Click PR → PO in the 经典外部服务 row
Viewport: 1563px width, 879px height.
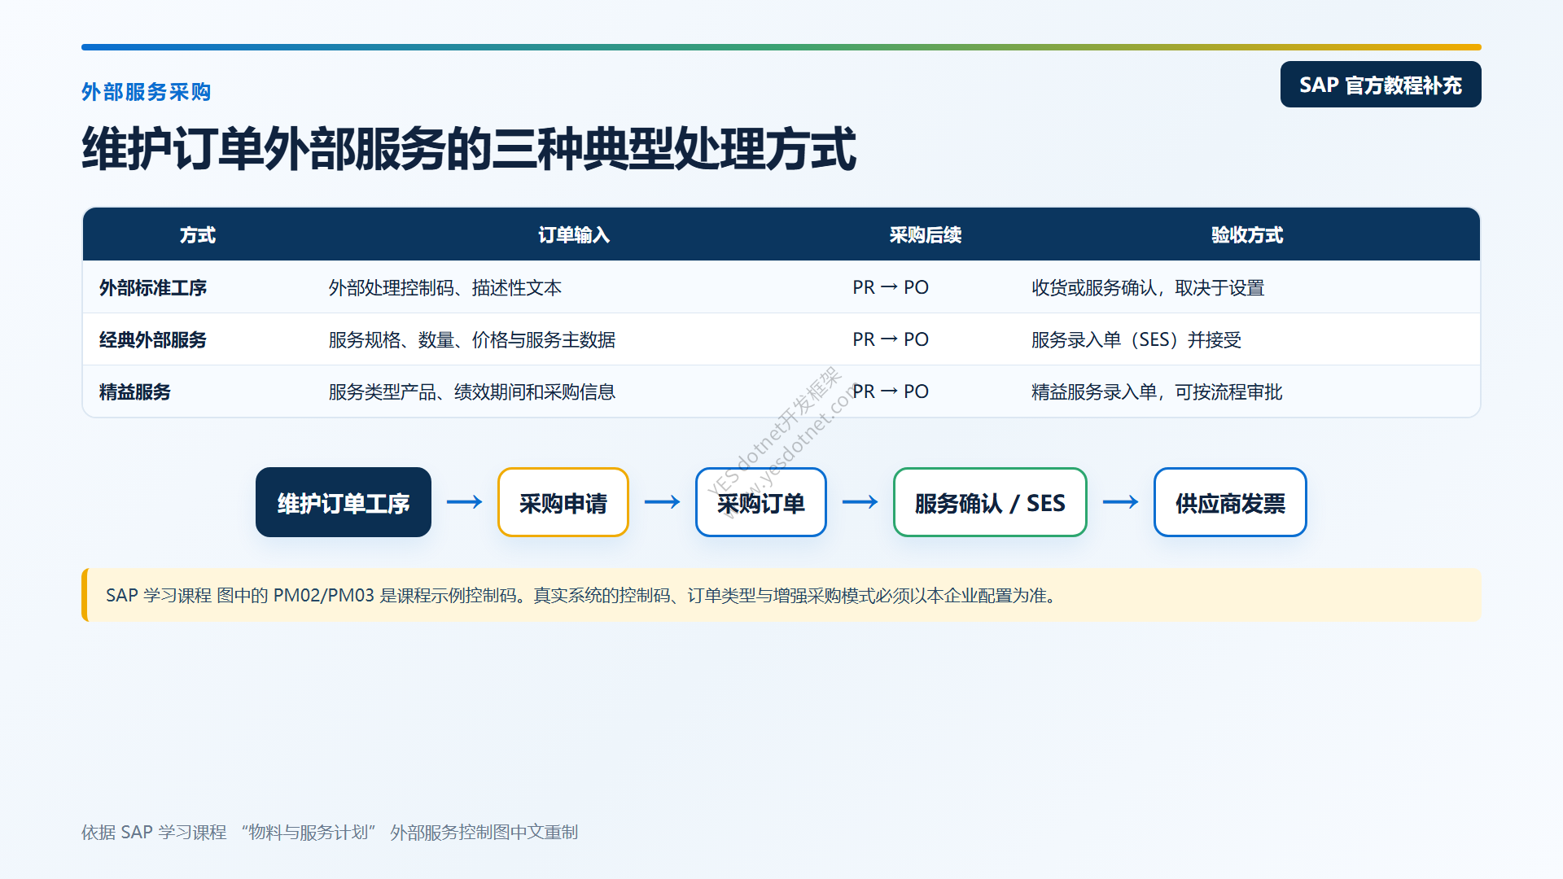[x=891, y=340]
